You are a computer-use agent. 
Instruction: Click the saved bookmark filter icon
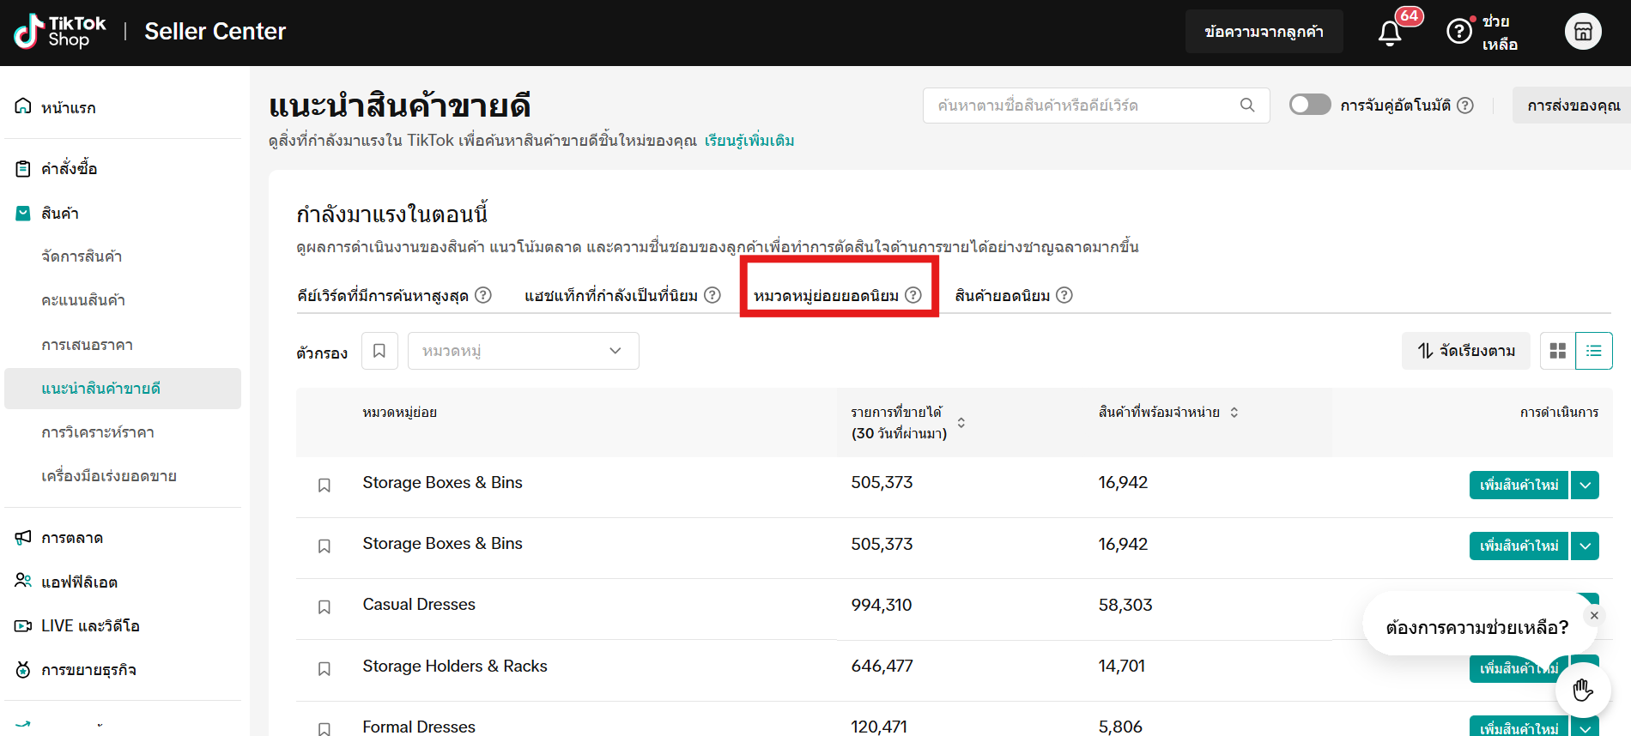coord(379,351)
